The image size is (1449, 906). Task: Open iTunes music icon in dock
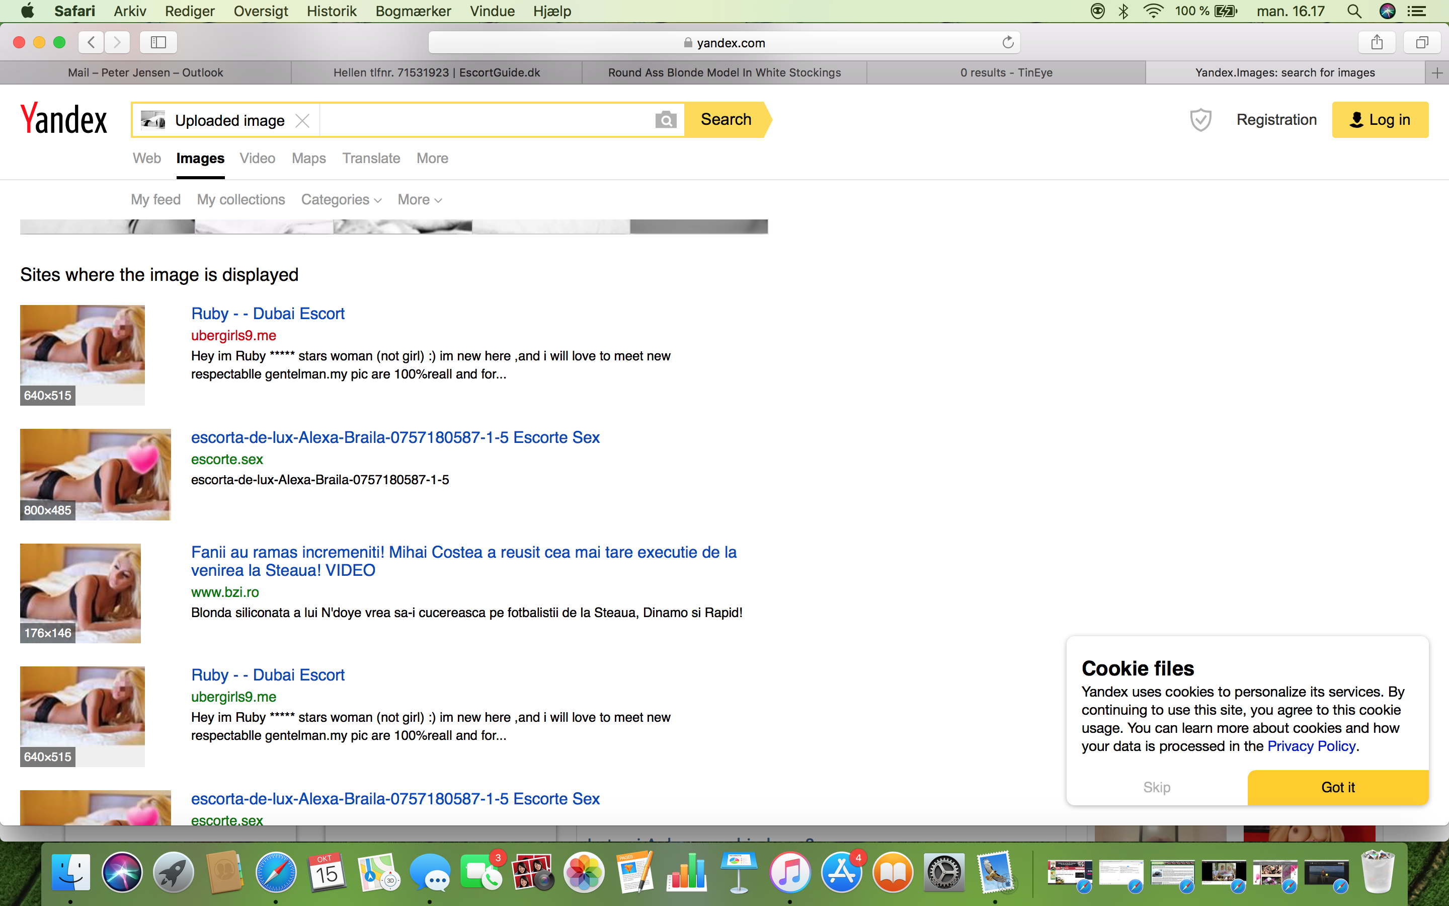point(790,872)
